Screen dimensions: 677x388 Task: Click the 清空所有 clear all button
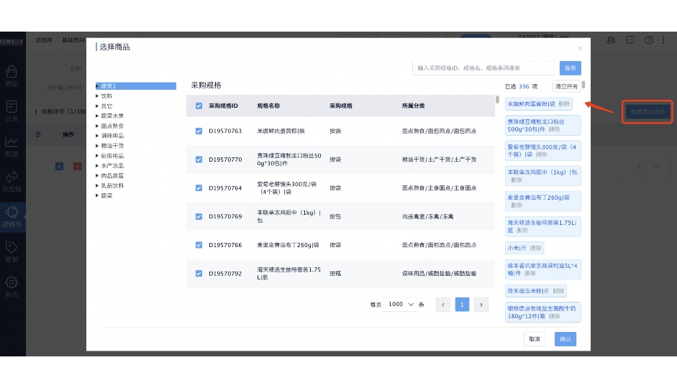566,86
